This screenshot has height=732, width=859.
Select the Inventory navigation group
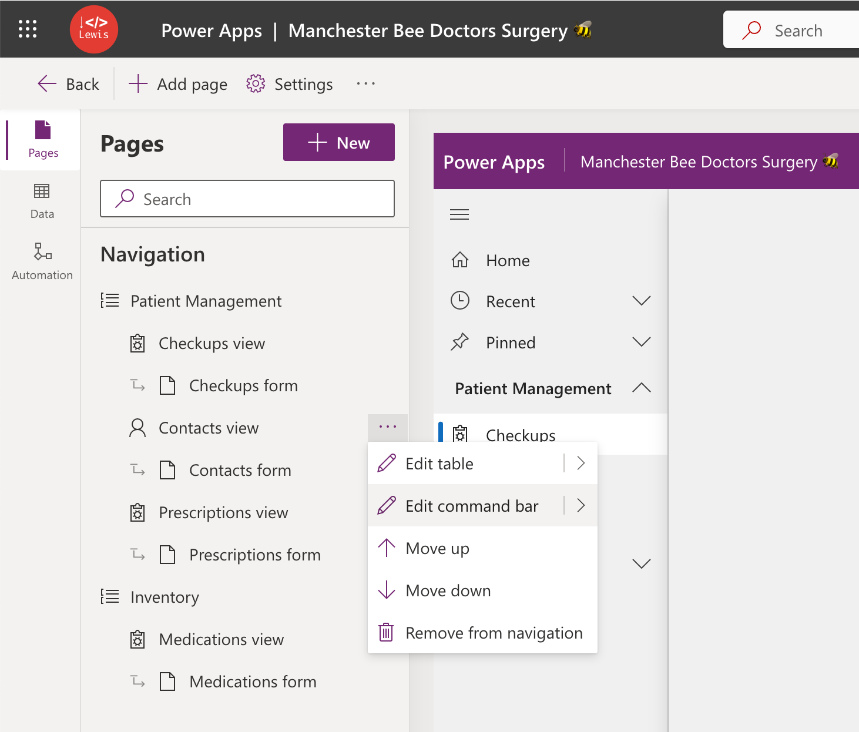pos(165,597)
